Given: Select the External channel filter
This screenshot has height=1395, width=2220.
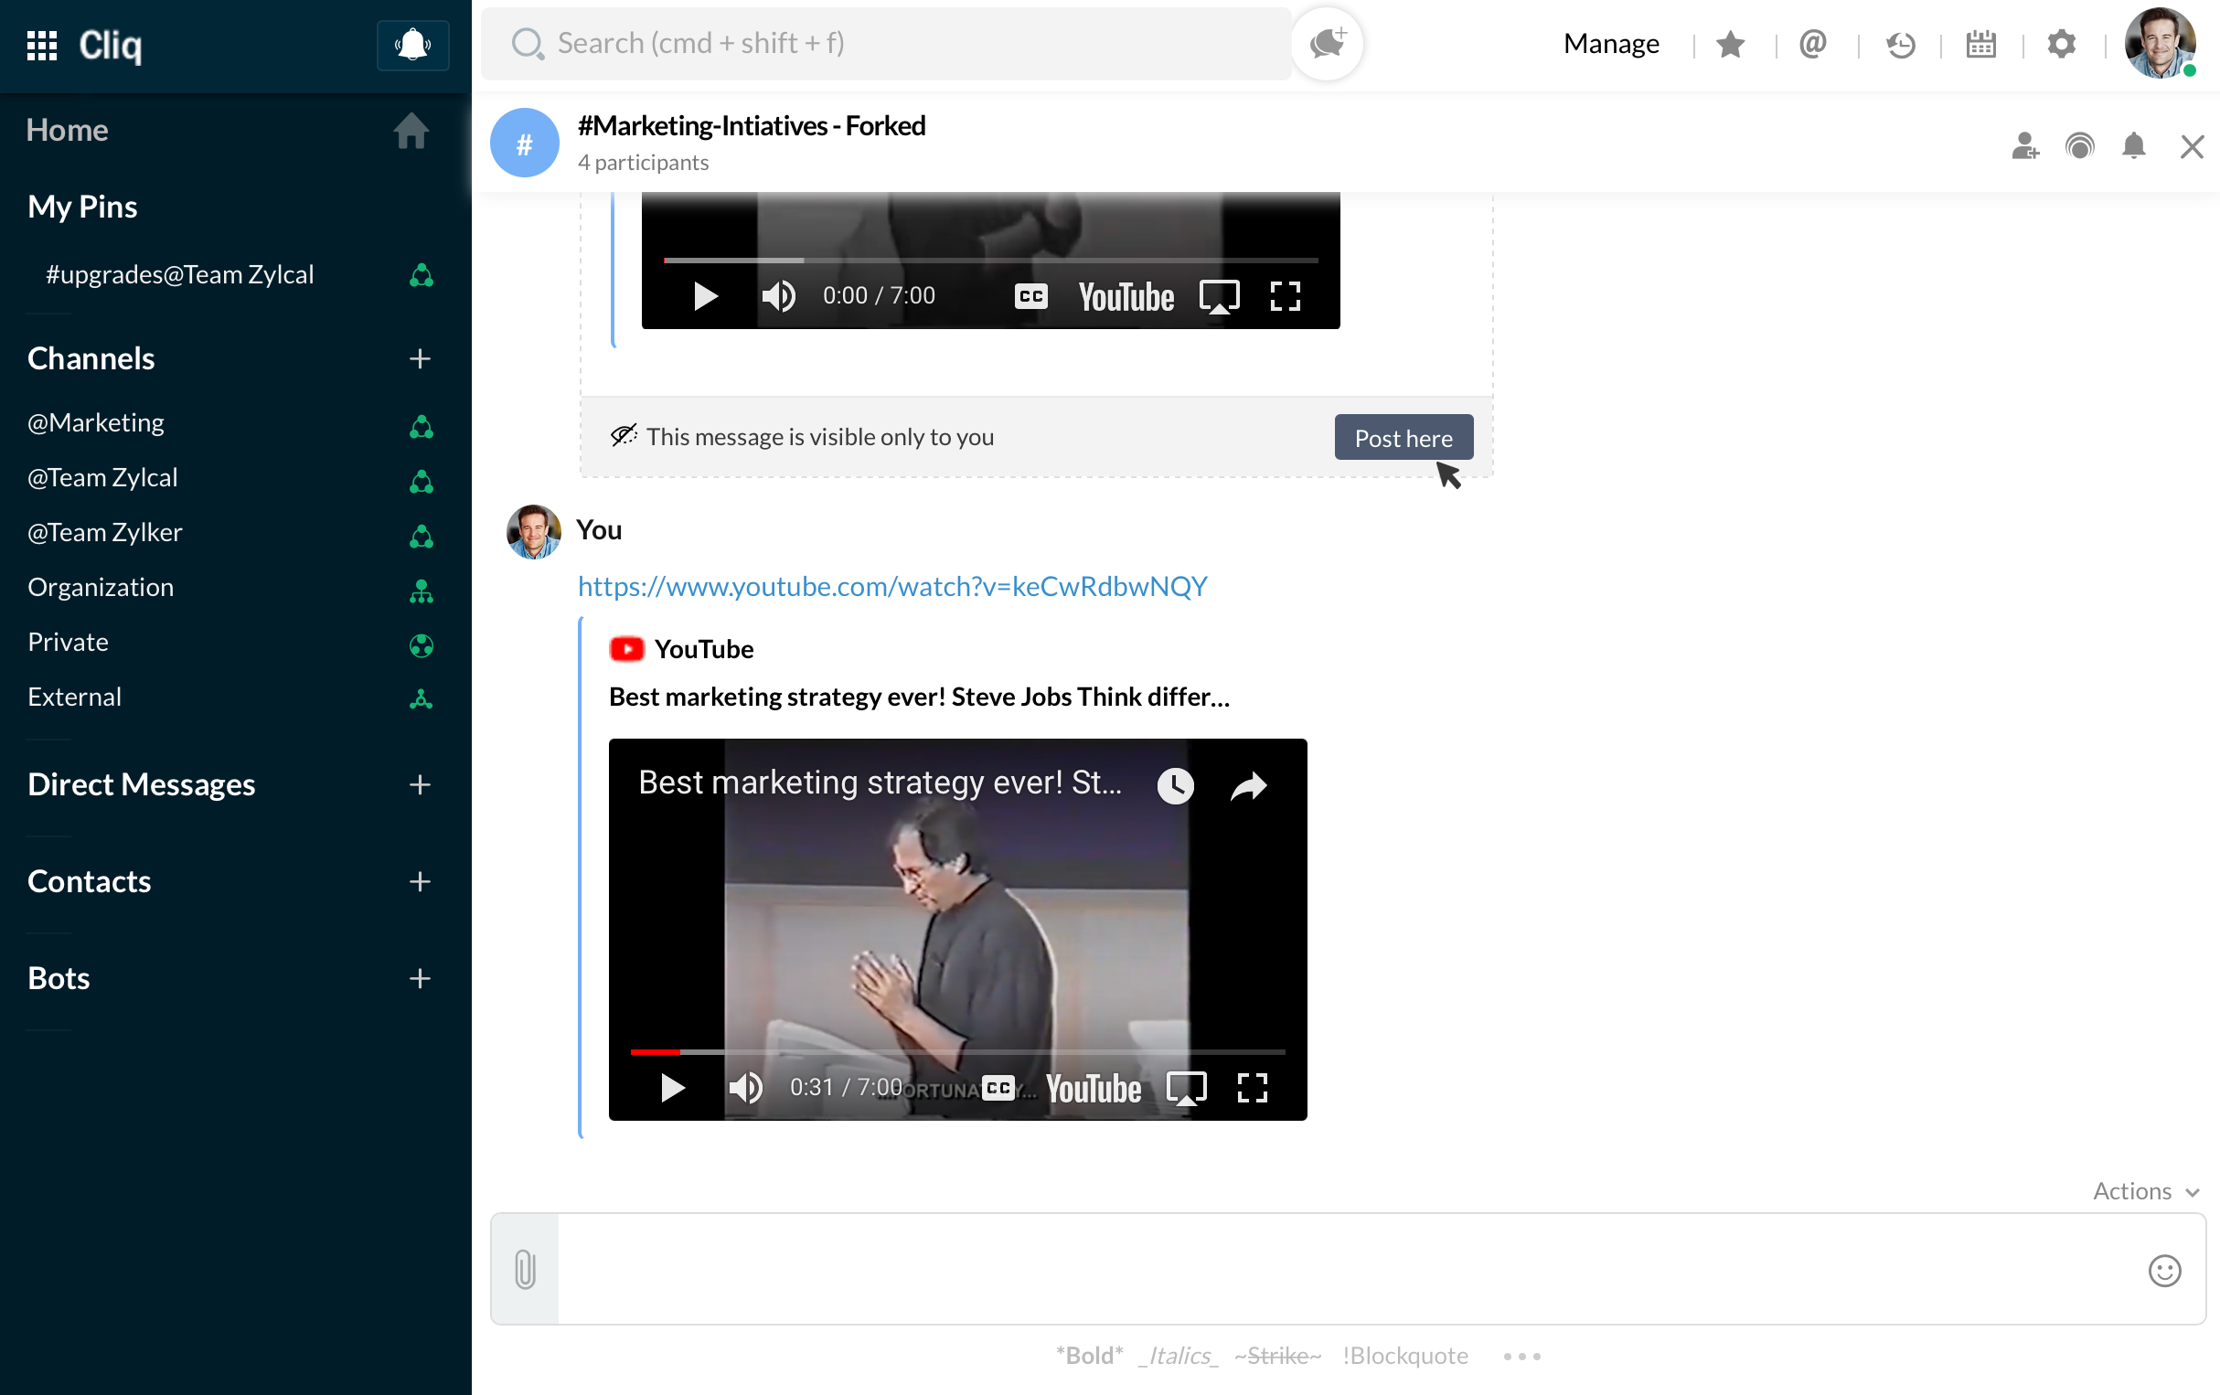Looking at the screenshot, I should tap(75, 697).
